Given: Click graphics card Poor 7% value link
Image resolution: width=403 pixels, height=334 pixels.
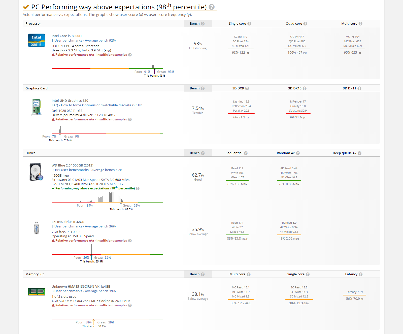Looking at the screenshot, I should pos(54,137).
